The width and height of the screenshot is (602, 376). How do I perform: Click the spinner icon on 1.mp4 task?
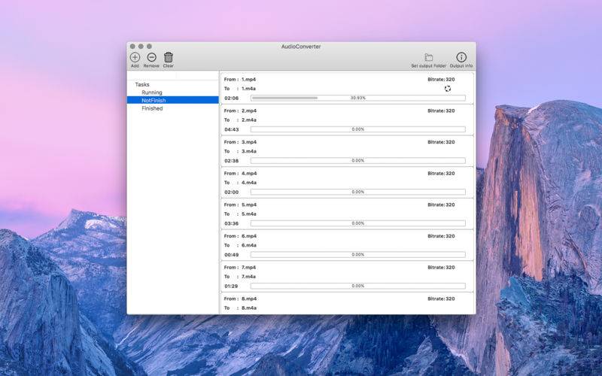pyautogui.click(x=448, y=88)
